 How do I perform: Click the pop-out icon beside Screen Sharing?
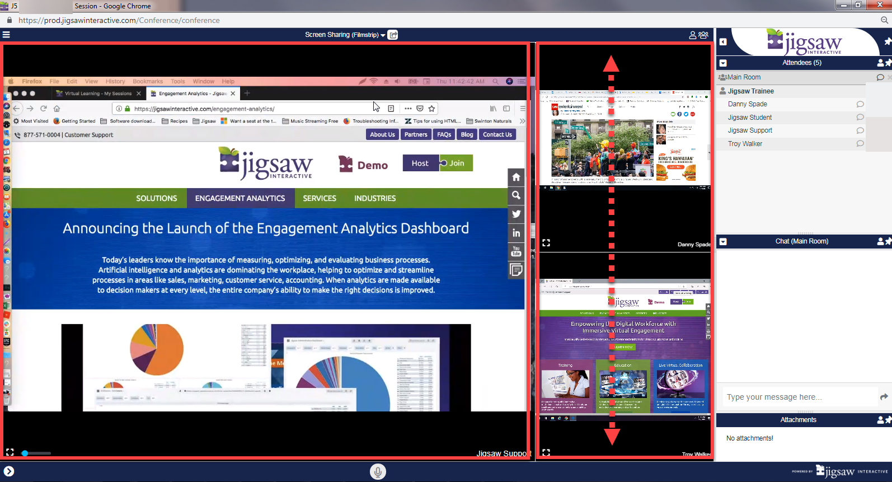[393, 35]
